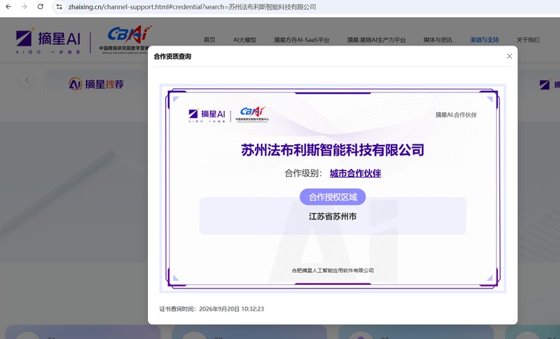
Task: Click the 证书查询时间 timestamp line
Action: point(212,309)
